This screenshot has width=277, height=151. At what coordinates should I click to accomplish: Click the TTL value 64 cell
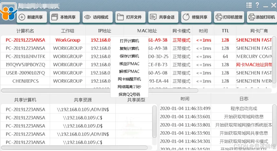point(225,56)
